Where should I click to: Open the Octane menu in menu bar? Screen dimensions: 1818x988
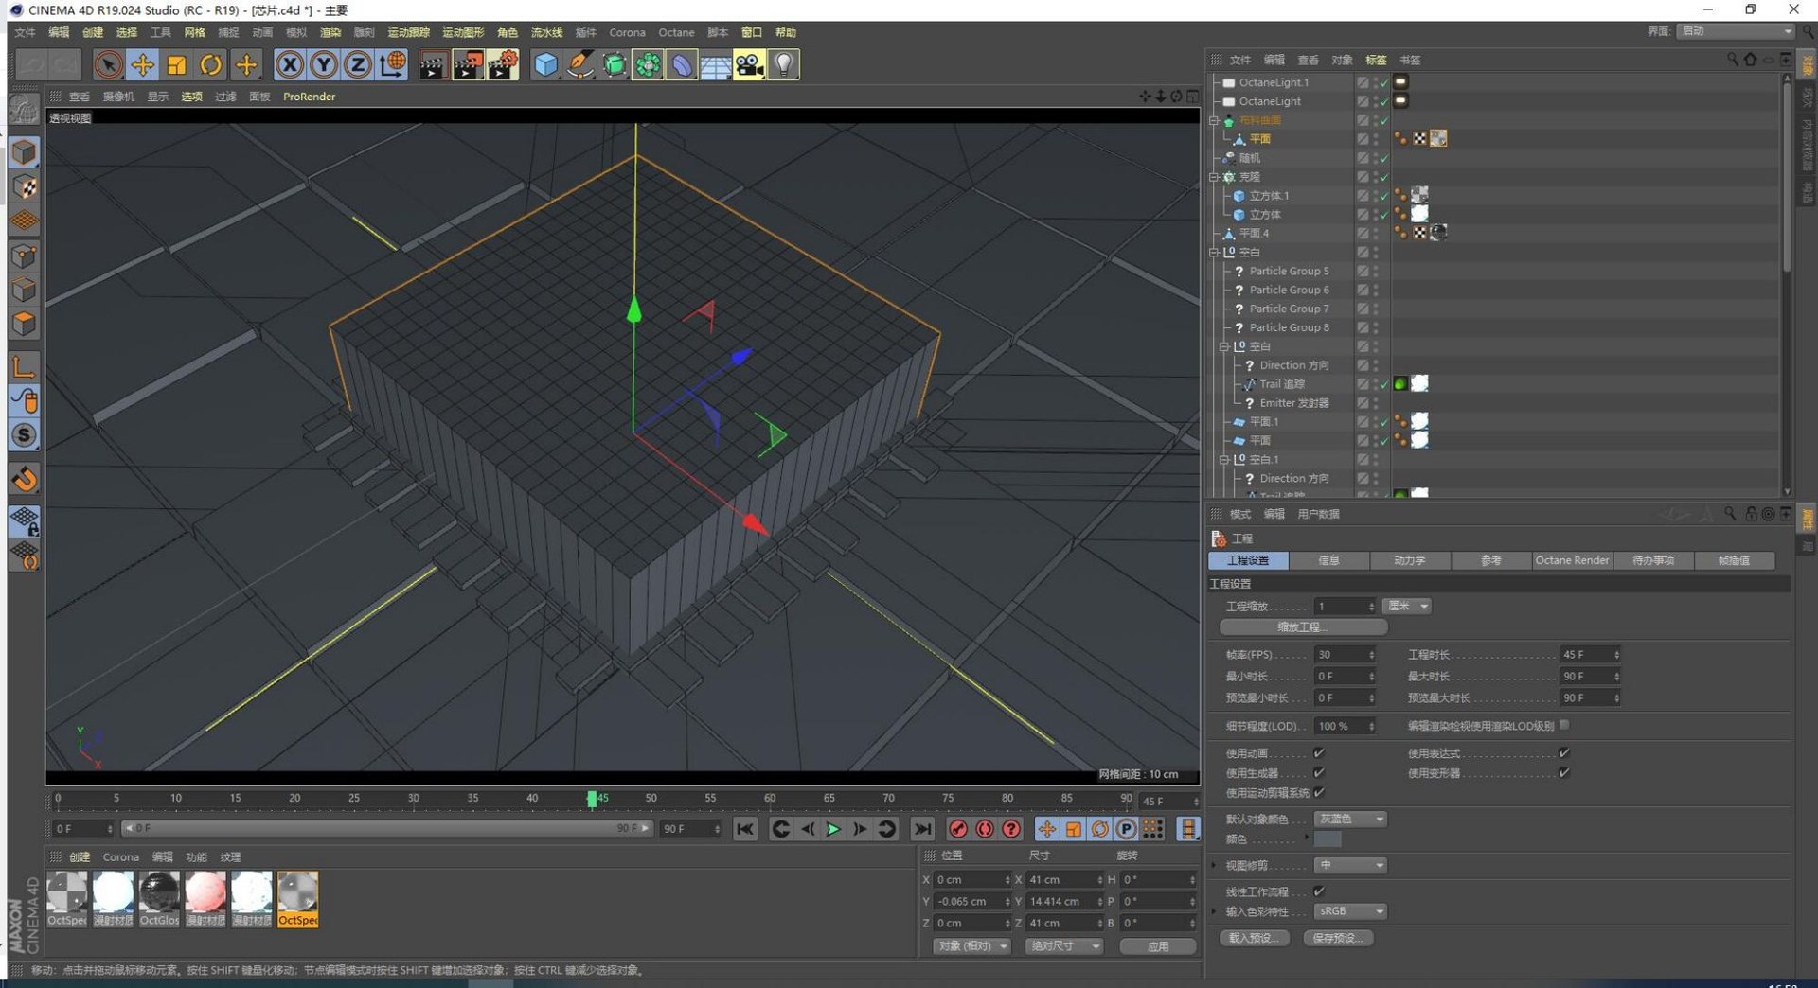[676, 32]
